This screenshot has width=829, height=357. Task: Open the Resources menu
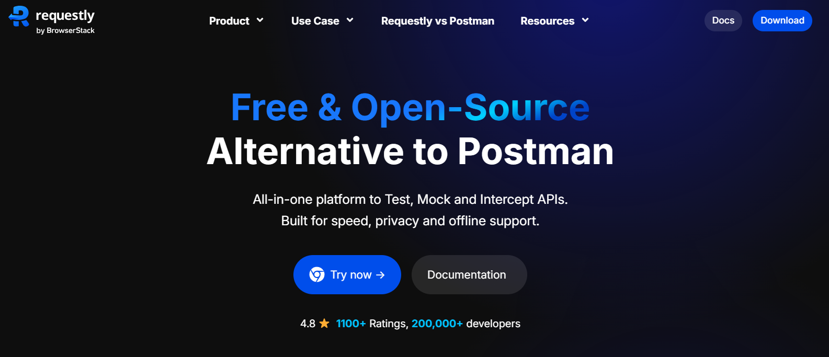[x=554, y=21]
